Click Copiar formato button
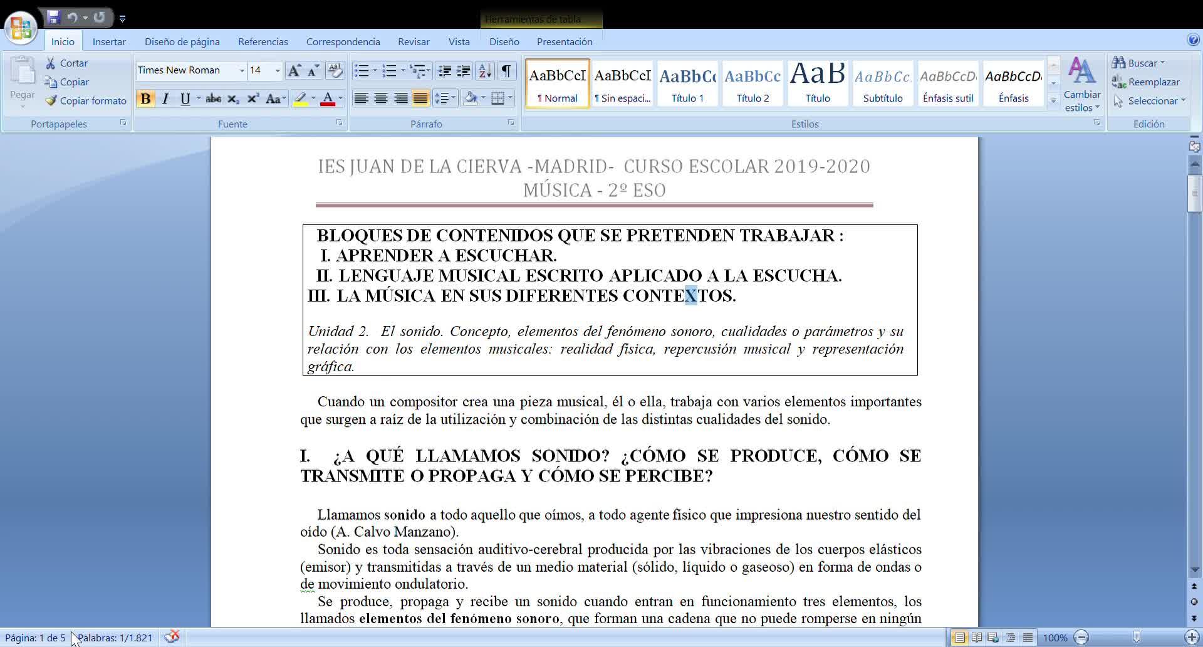This screenshot has height=647, width=1203. coord(86,100)
